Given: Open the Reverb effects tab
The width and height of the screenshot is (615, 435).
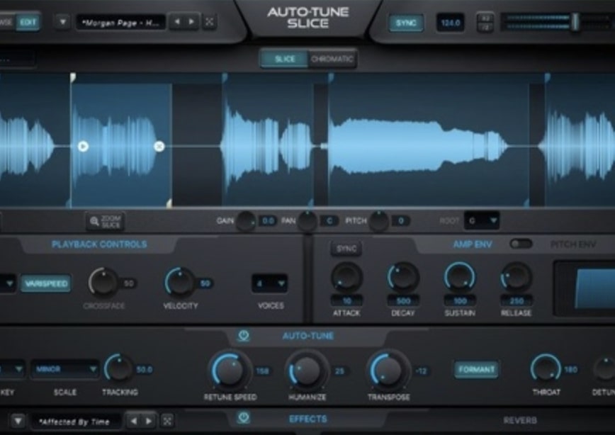Looking at the screenshot, I should (520, 421).
